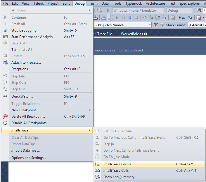This screenshot has height=182, width=206.
Task: Click the Step Over toolbar icon
Action: [x=158, y=17]
